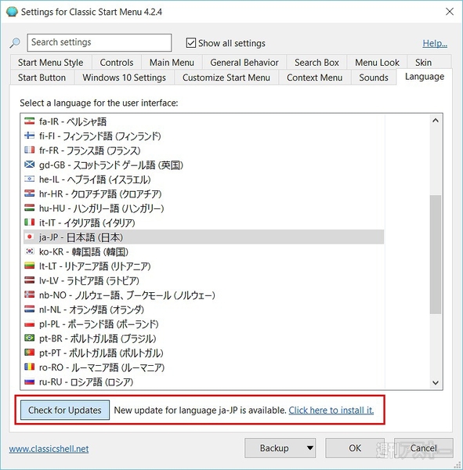
Task: Select the Language tab
Action: click(425, 77)
